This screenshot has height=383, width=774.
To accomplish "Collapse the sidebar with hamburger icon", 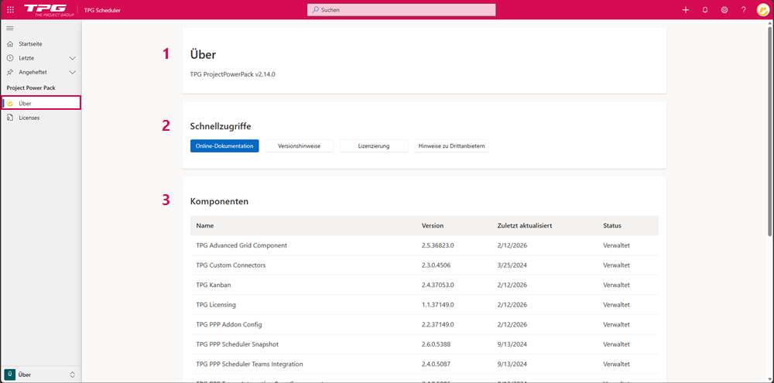I will 10,29.
